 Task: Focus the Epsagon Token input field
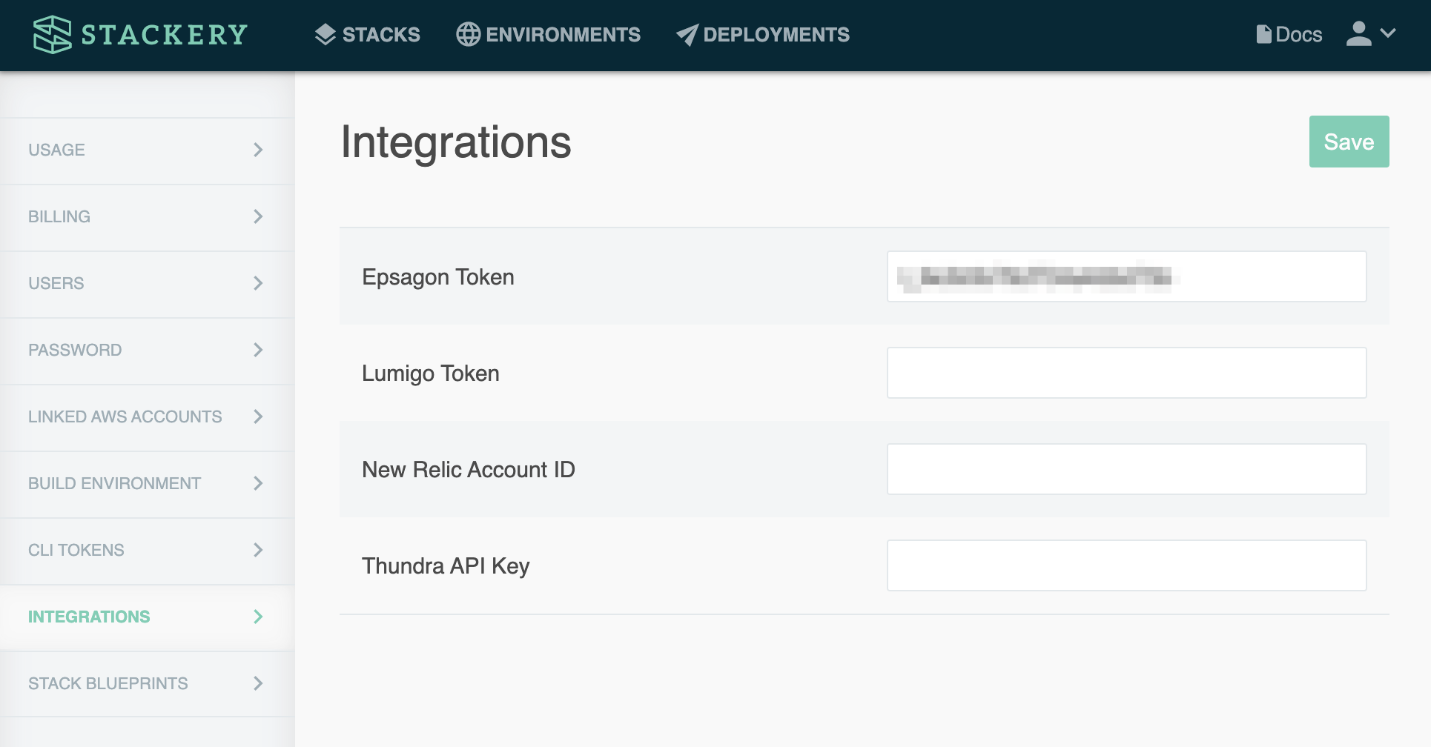(x=1126, y=276)
